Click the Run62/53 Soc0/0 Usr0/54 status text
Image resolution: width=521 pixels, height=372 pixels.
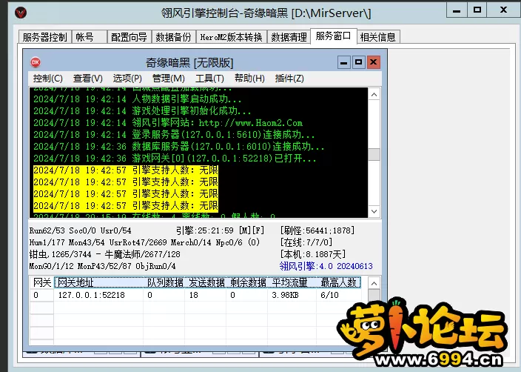pyautogui.click(x=81, y=230)
